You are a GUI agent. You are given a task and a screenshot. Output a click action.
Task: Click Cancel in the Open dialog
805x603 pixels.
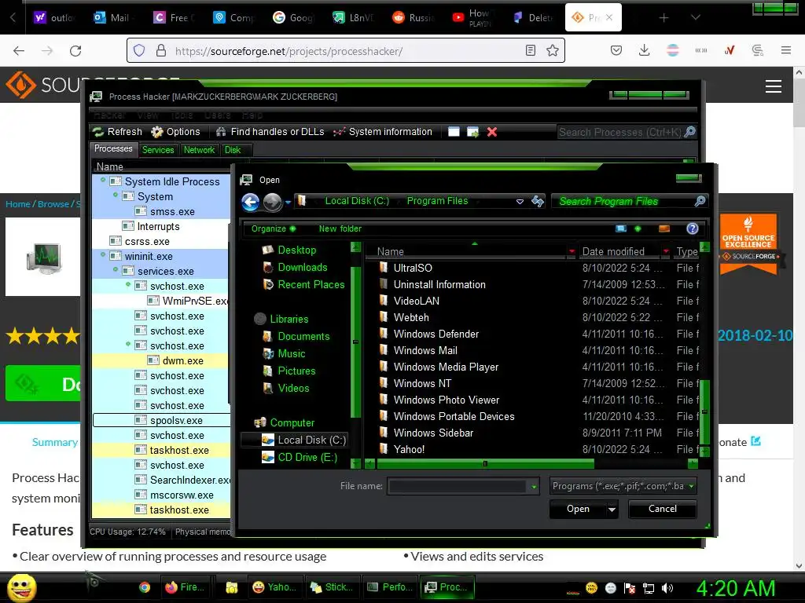(x=662, y=509)
